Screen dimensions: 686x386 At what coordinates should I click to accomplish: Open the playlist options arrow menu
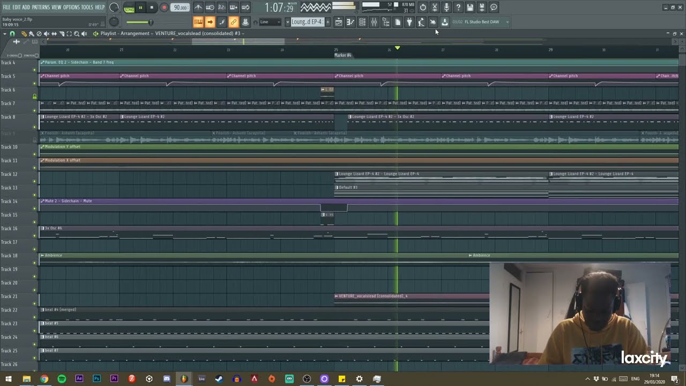click(x=5, y=33)
